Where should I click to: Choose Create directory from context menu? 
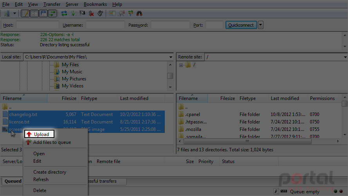point(50,172)
